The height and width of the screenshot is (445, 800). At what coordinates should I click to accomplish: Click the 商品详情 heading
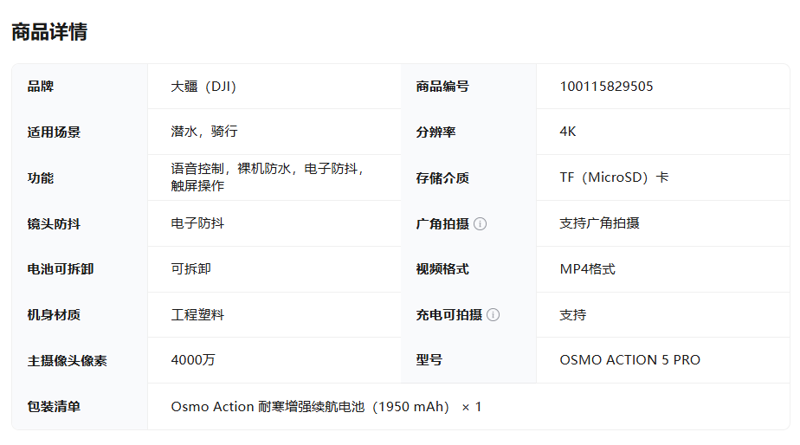49,32
